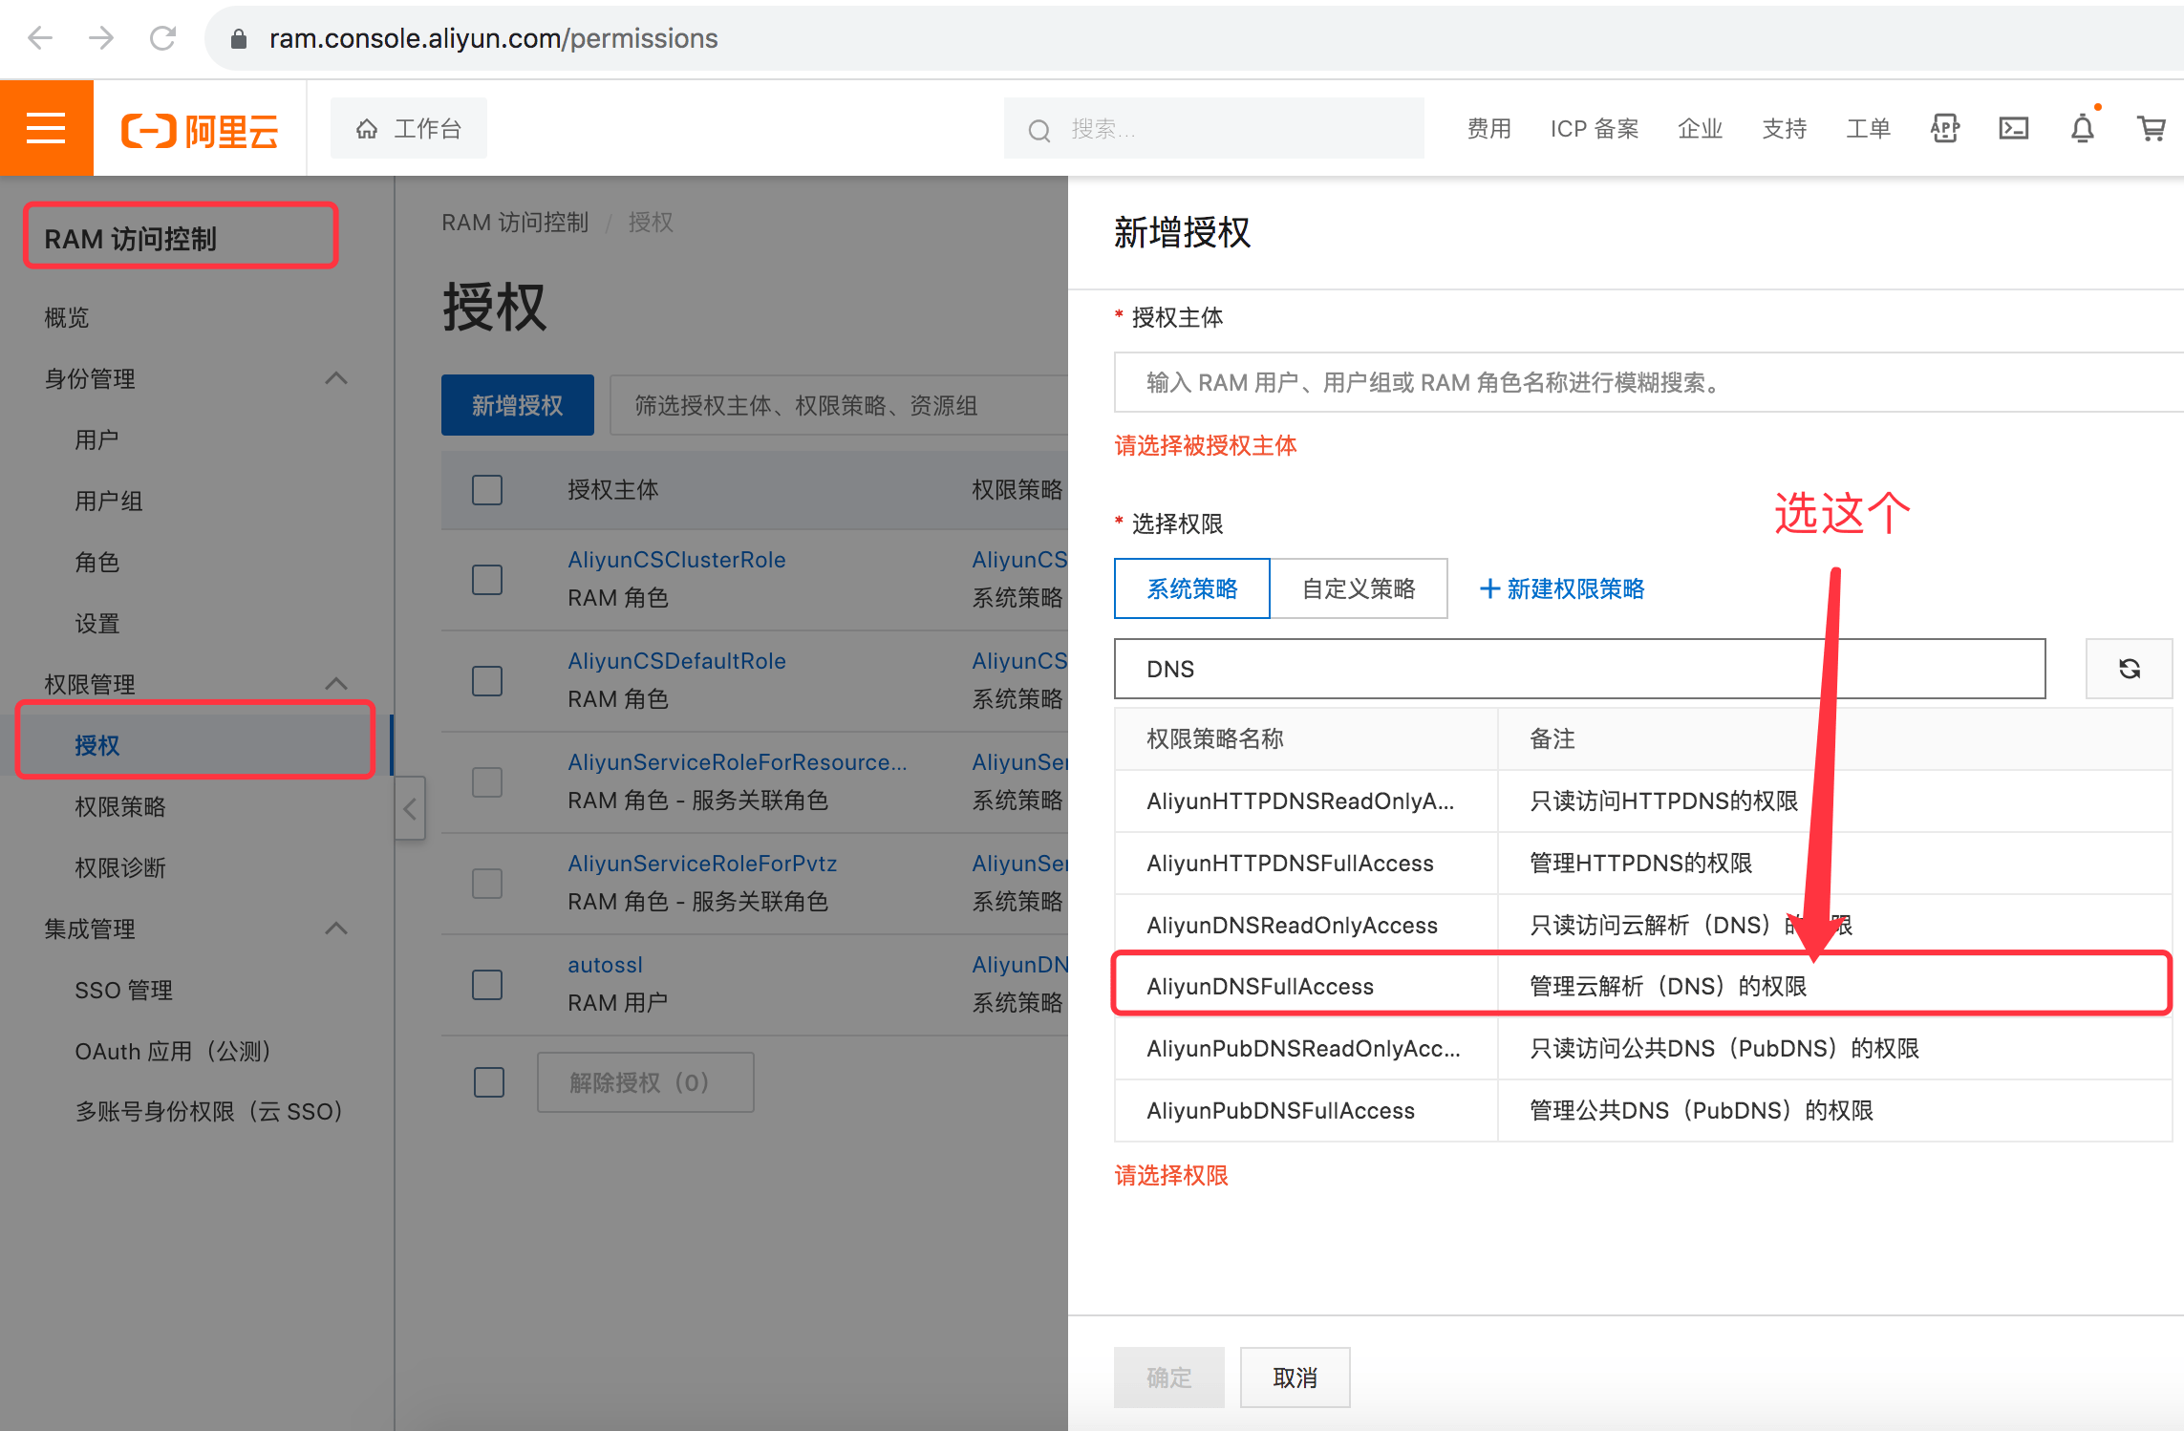Screen dimensions: 2184x1431
Task: Check the autossl row checkbox
Action: pyautogui.click(x=487, y=984)
